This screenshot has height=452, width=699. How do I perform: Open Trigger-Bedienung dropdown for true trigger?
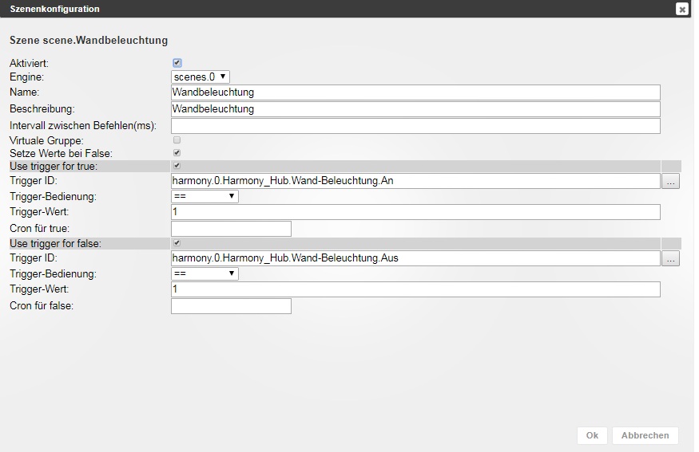point(205,196)
